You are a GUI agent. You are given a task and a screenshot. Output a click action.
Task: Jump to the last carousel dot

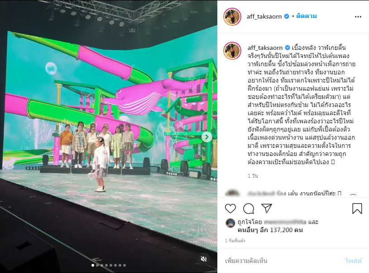(125, 265)
